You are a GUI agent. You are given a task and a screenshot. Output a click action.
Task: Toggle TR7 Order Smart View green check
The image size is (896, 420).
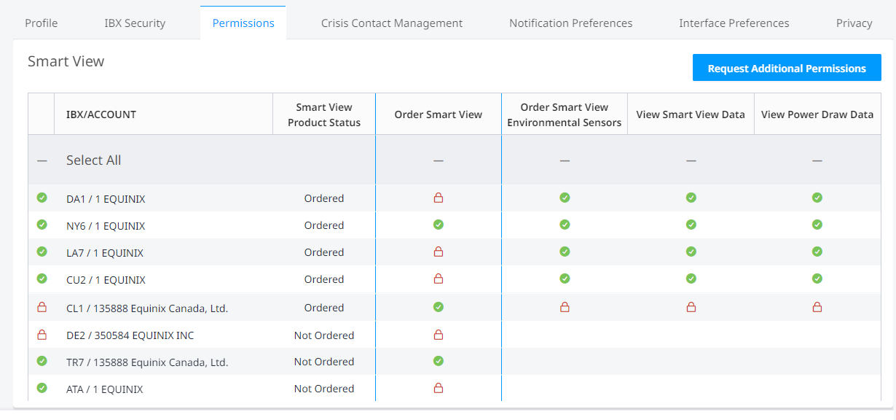tap(439, 361)
